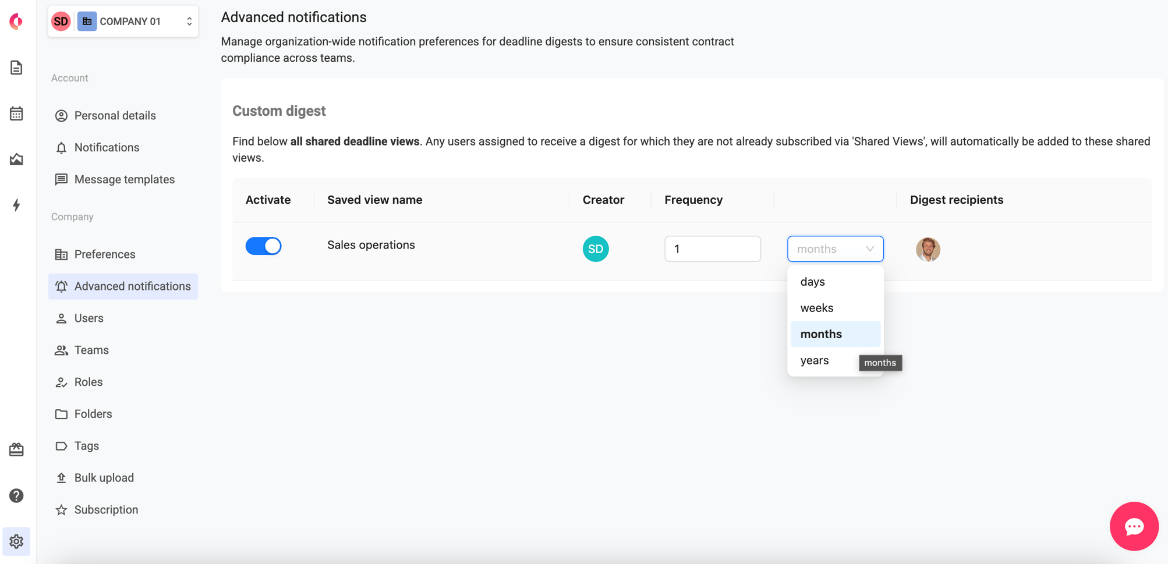Toggle off the Sales operations digest switch

coord(264,246)
